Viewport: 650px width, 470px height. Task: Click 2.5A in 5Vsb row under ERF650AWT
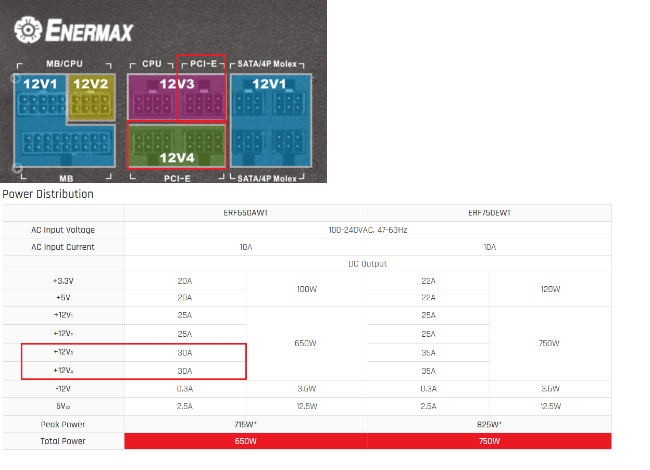pyautogui.click(x=185, y=407)
